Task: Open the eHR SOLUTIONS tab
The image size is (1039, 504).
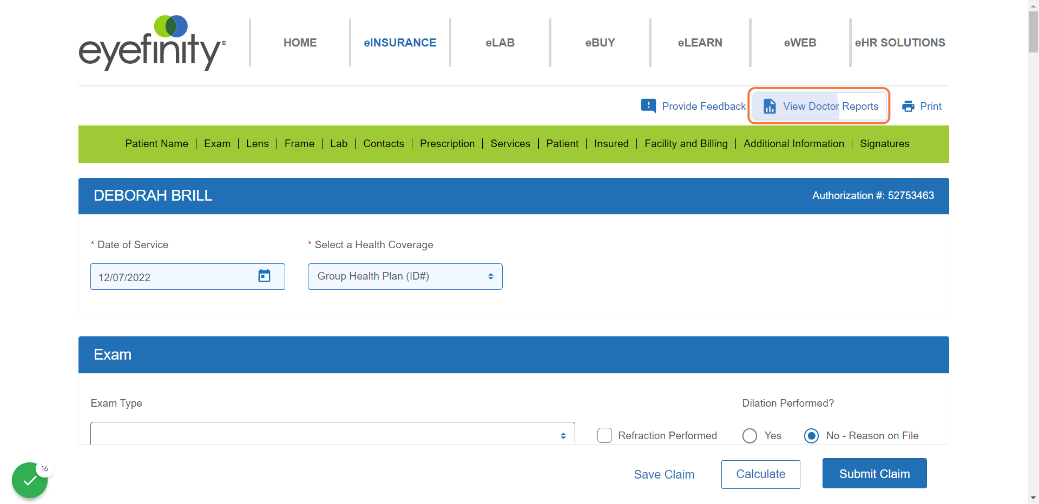Action: click(x=900, y=43)
